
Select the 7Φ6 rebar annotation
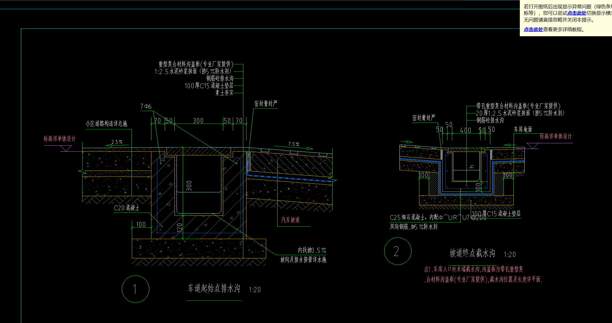click(x=146, y=107)
